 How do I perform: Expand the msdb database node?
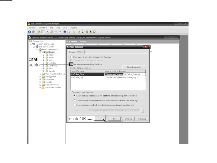pyautogui.click(x=43, y=60)
